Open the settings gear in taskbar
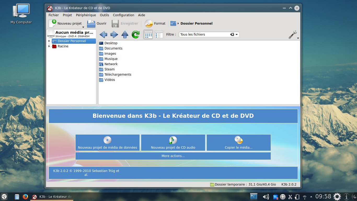The image size is (357, 201). coord(337,197)
